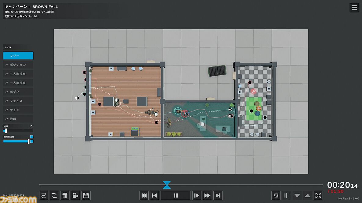Click the vertical bars icon

click(287, 195)
